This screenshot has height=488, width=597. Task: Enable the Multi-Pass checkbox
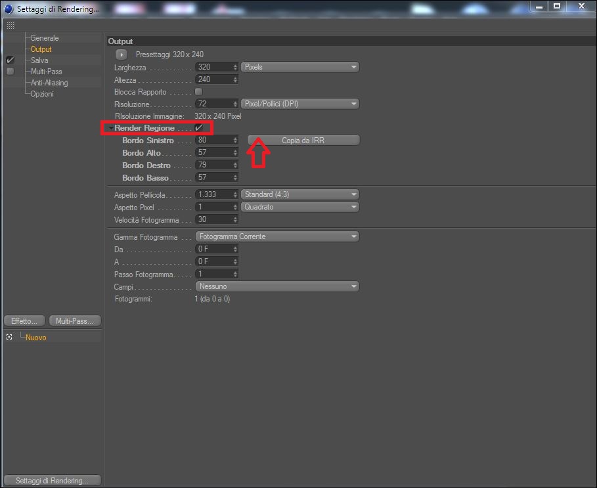coord(11,71)
